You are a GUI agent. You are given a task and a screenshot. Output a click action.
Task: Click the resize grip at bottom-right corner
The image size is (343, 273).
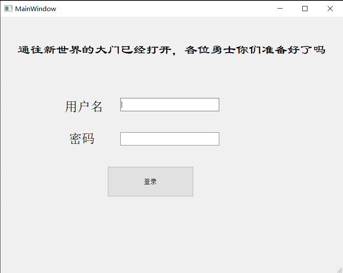[x=340, y=270]
